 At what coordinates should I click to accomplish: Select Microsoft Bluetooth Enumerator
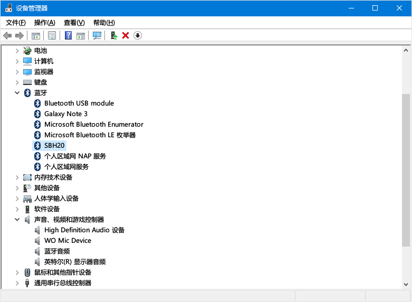94,125
